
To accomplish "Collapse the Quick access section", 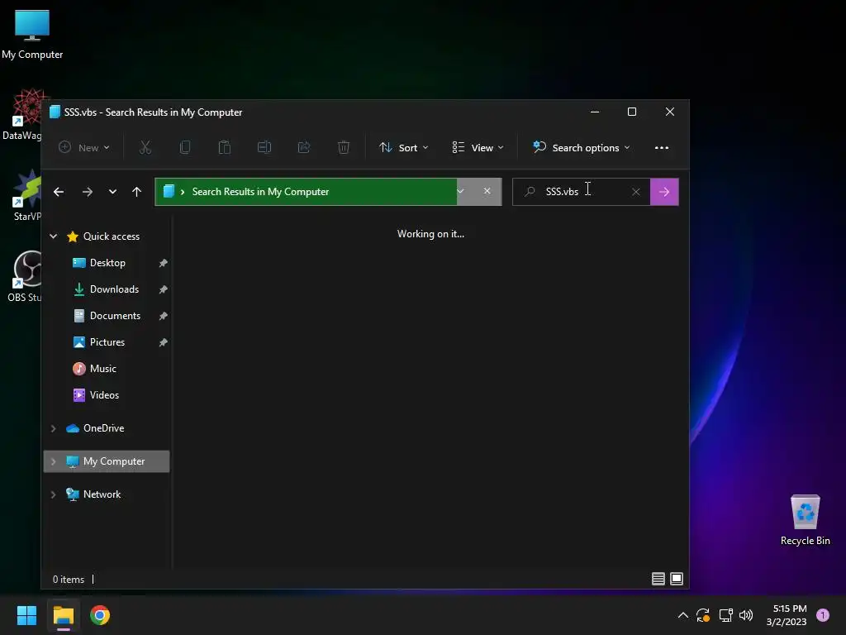I will tap(54, 236).
